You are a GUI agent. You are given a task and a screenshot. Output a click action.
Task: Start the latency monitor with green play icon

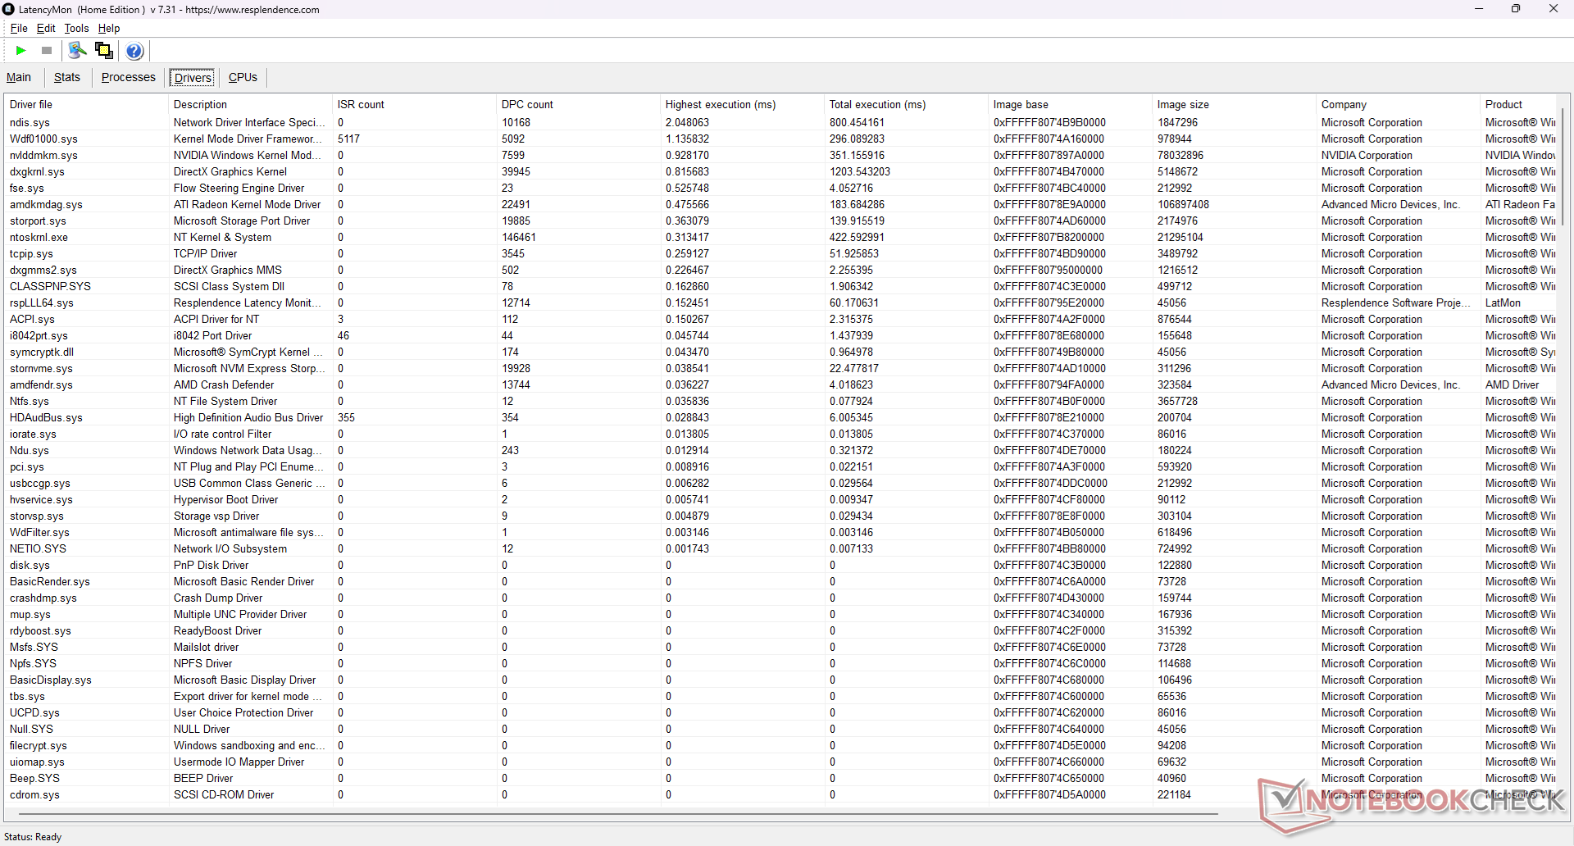pyautogui.click(x=20, y=51)
